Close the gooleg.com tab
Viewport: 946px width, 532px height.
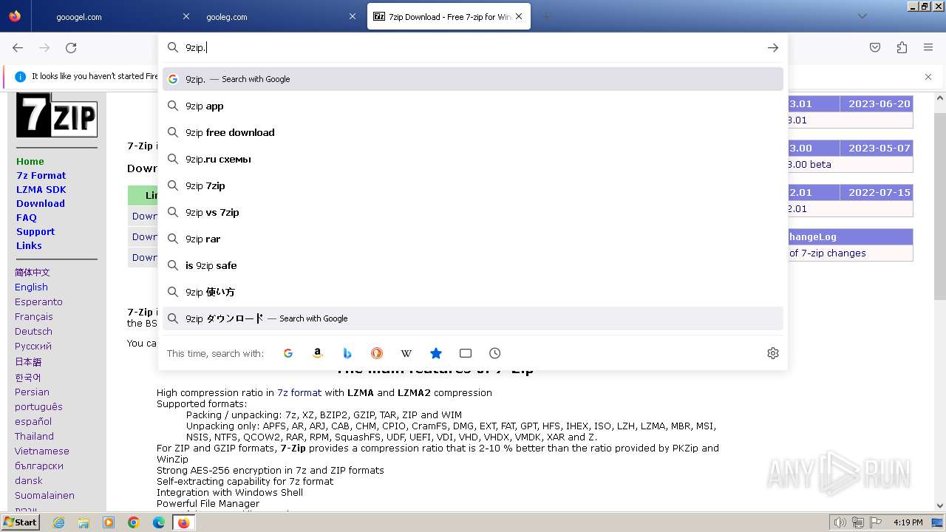[353, 16]
